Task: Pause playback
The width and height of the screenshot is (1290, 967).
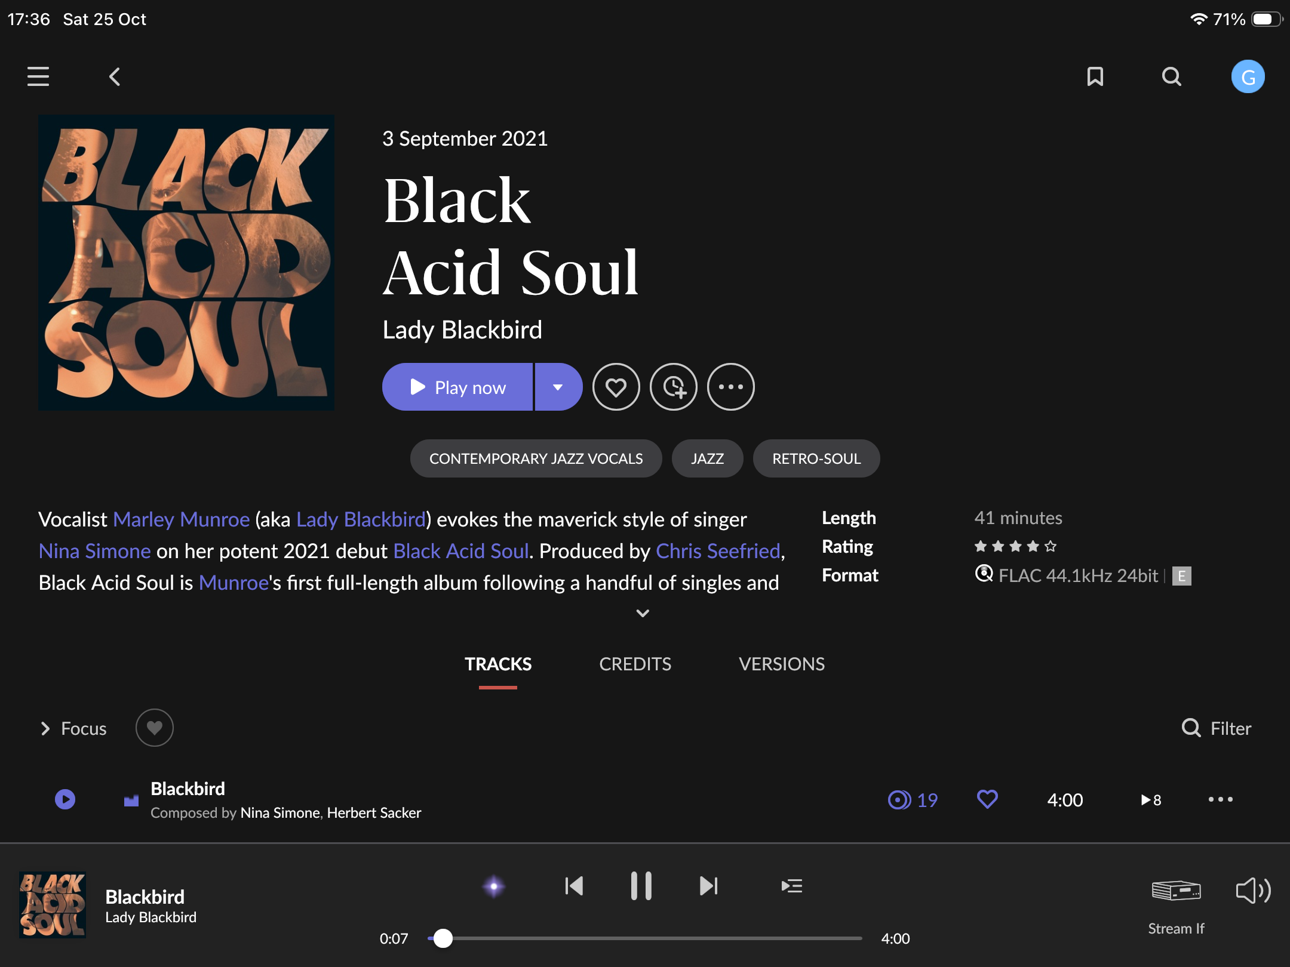Action: [x=641, y=886]
